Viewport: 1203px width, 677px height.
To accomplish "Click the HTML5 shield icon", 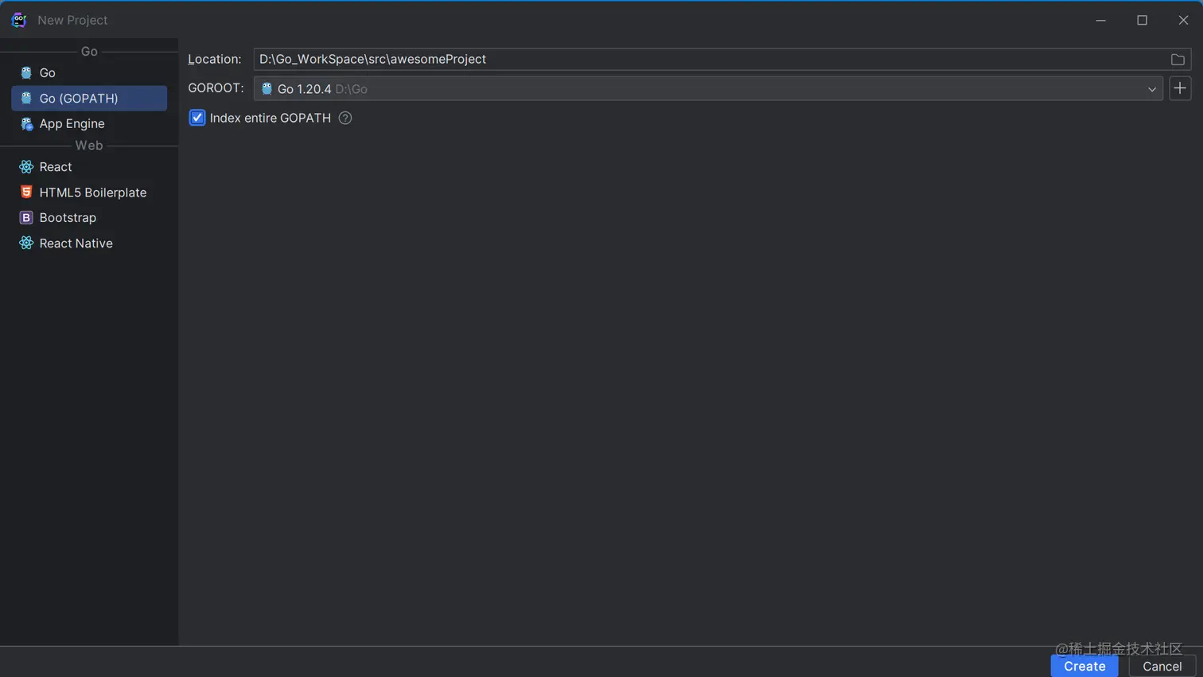I will coord(26,192).
